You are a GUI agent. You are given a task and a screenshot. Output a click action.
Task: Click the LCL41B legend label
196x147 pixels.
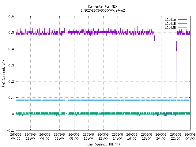(170, 24)
